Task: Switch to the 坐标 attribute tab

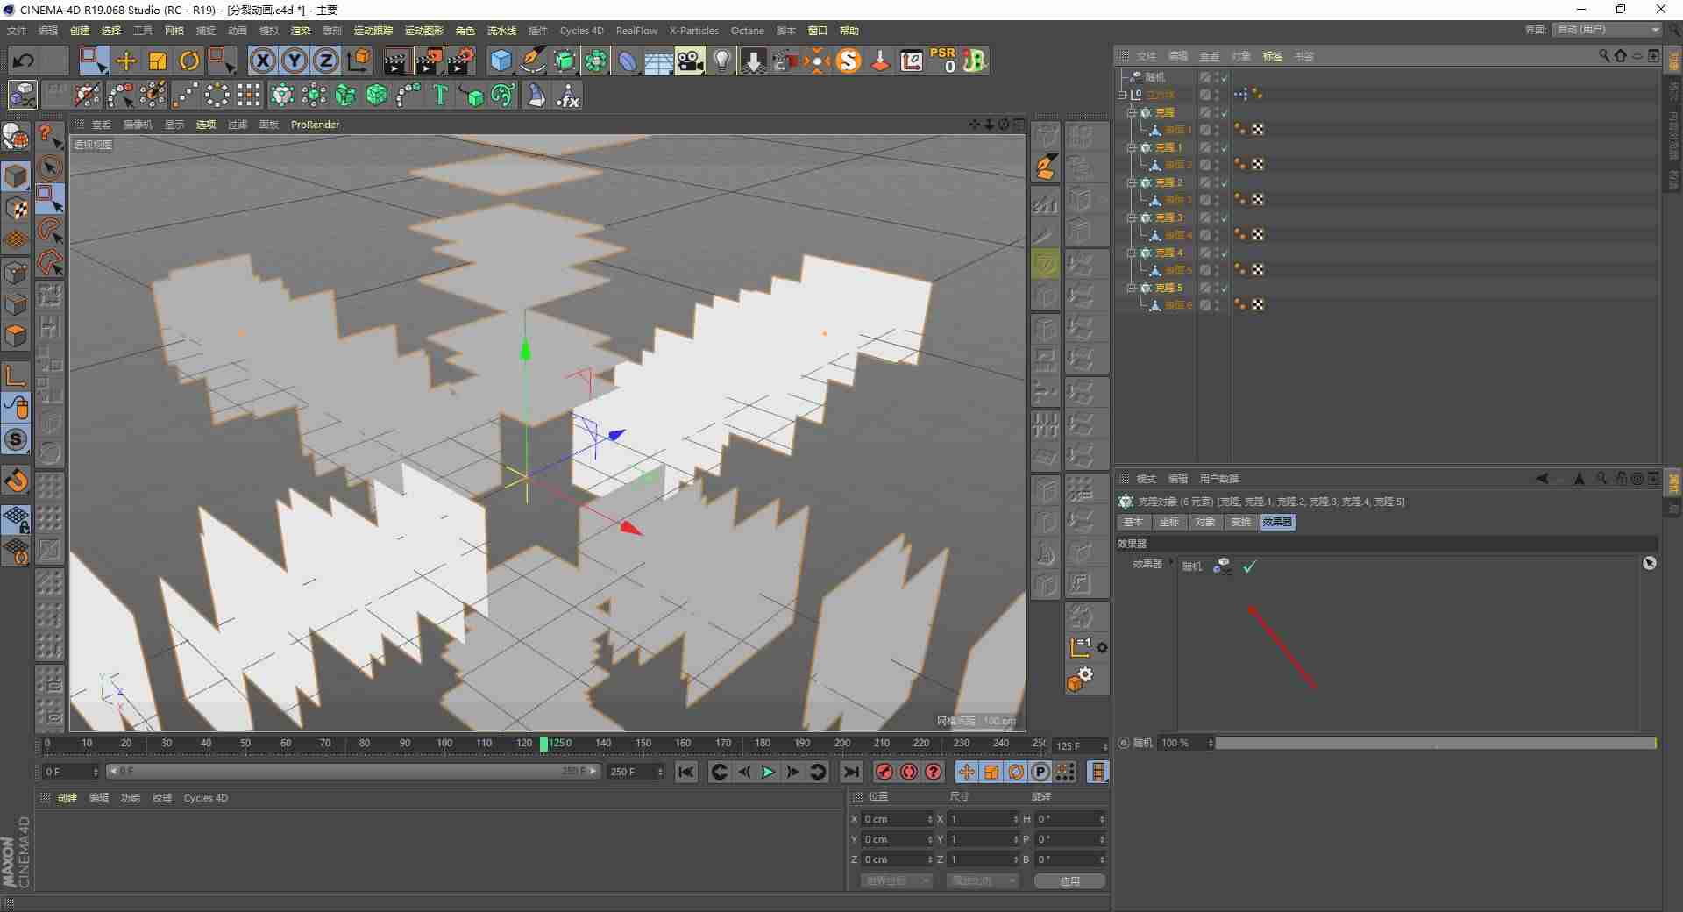Action: 1169,522
